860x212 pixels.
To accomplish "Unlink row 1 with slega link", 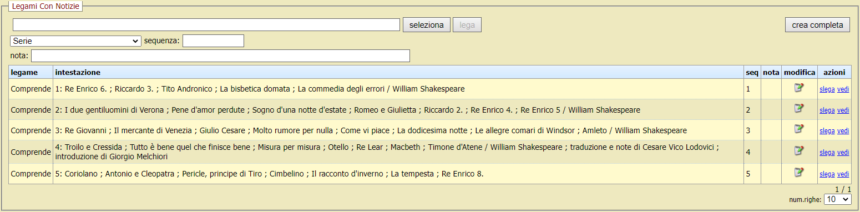I will tap(827, 89).
